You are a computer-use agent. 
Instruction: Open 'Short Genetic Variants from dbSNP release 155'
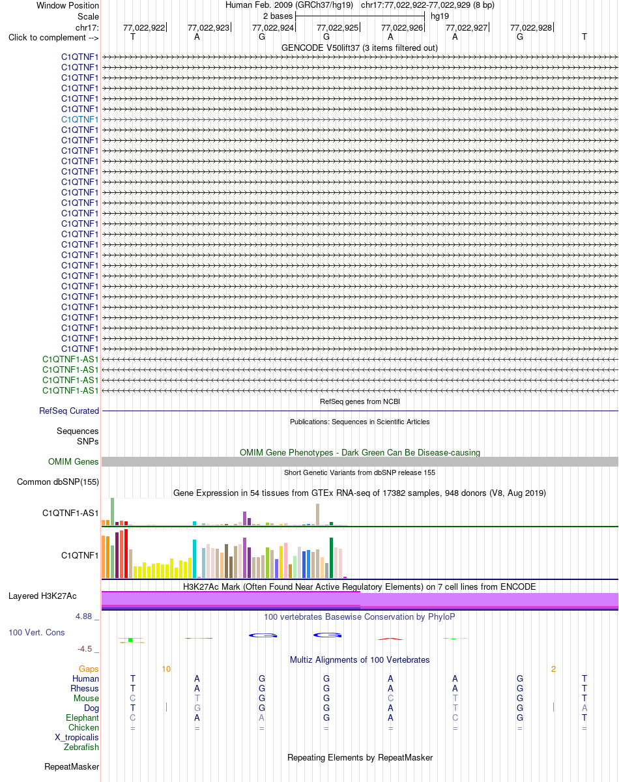tap(360, 472)
